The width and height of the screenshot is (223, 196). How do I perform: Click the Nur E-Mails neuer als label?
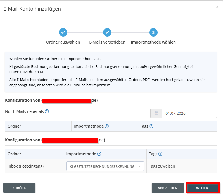(25, 111)
